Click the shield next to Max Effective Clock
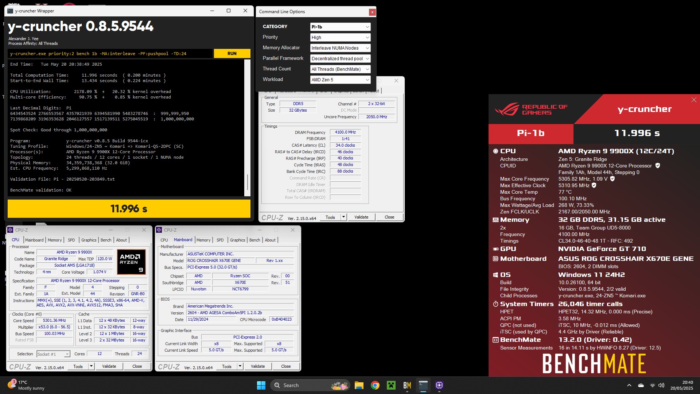 (x=594, y=185)
